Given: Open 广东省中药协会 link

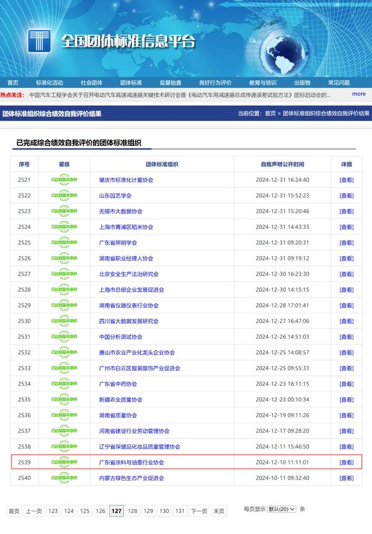Looking at the screenshot, I should tap(118, 384).
